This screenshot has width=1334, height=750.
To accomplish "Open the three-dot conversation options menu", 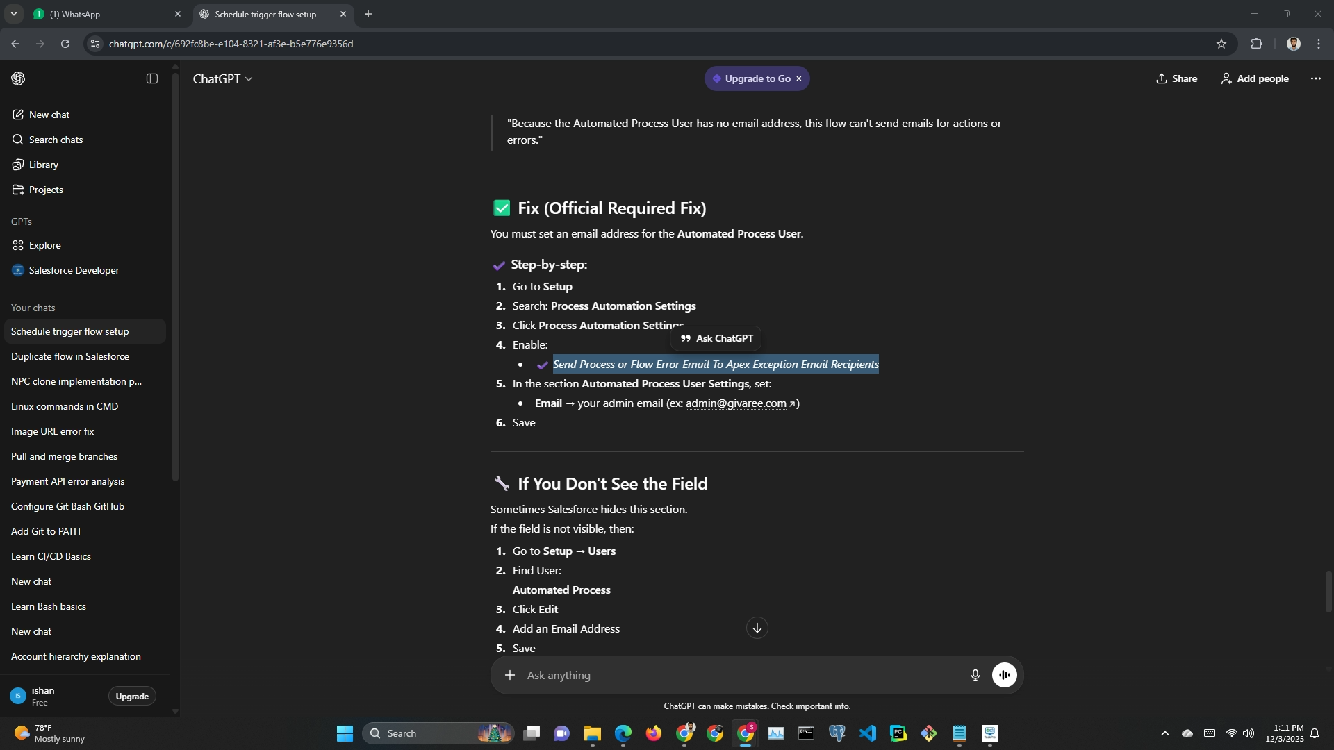I will [1315, 78].
